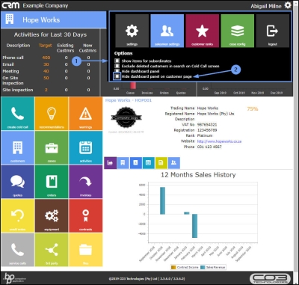Click the On Site Inspection target 50

[46, 78]
